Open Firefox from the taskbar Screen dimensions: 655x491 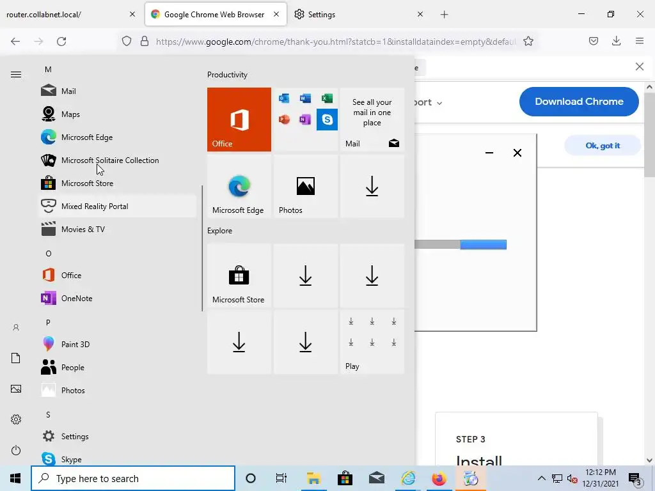coord(439,478)
